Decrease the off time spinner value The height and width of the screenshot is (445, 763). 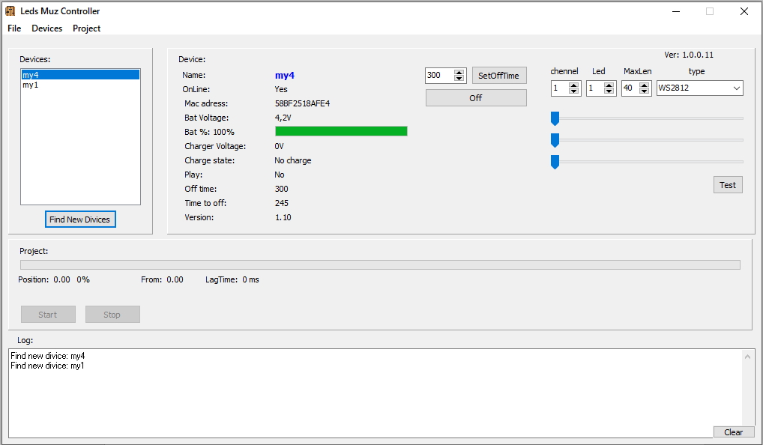[x=459, y=79]
